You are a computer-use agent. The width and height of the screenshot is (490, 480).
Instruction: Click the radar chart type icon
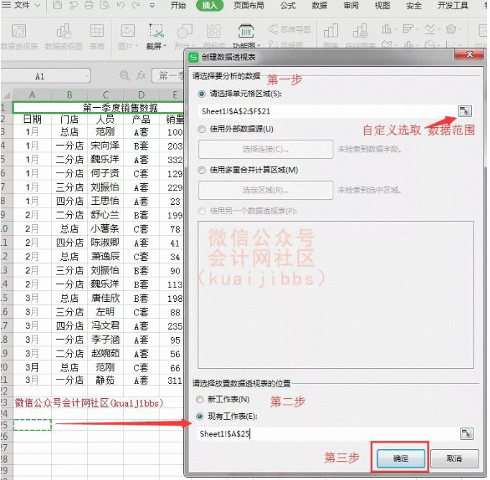click(x=451, y=29)
